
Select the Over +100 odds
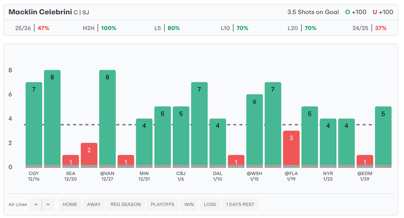pyautogui.click(x=355, y=12)
